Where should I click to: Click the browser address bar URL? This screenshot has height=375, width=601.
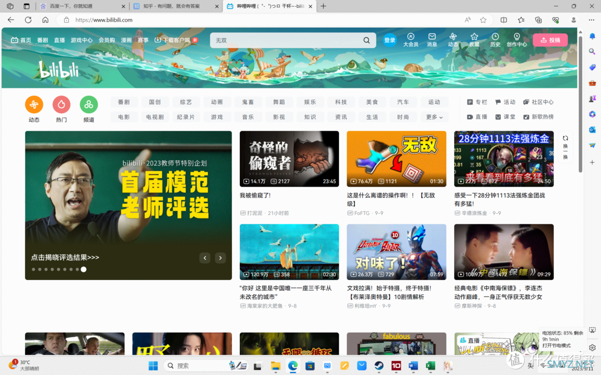[x=104, y=20]
